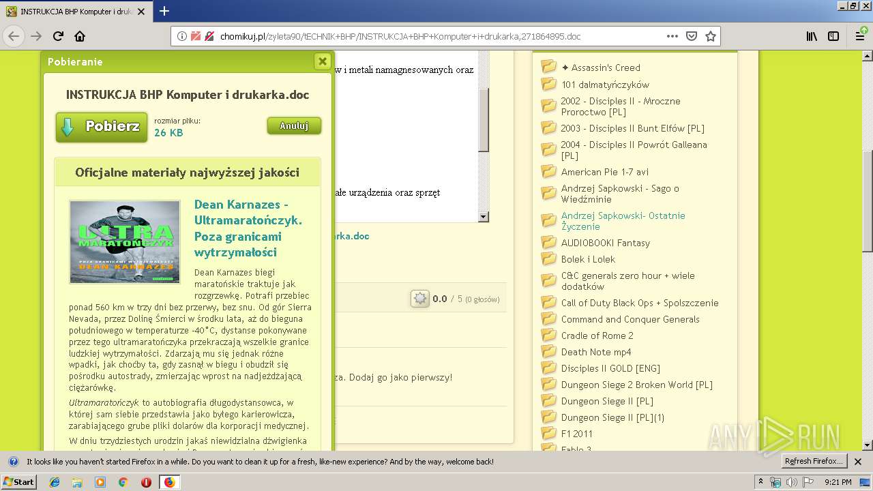This screenshot has height=491, width=873.
Task: Close the INSTRUKCJA BHP browser tab
Action: (x=141, y=12)
